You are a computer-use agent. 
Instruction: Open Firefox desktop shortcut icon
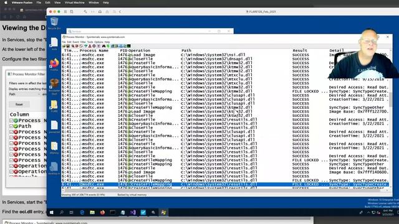pos(54,65)
